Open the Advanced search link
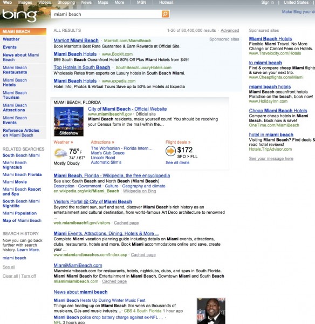Image resolution: width=315 pixels, height=324 pixels. 230,31
